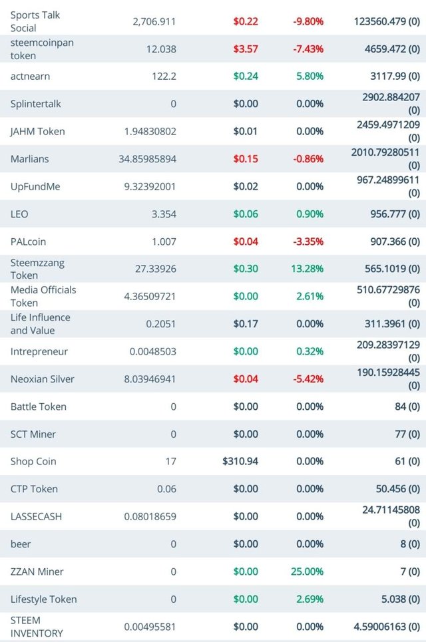Select the Neoxian Silver token name

(x=43, y=379)
